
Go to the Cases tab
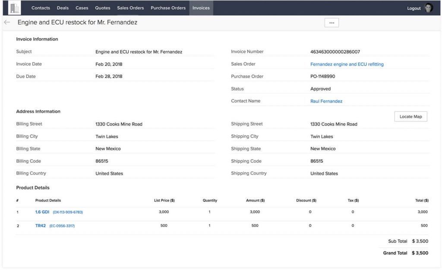[x=82, y=8]
